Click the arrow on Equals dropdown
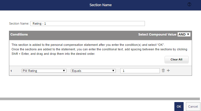 113,70
